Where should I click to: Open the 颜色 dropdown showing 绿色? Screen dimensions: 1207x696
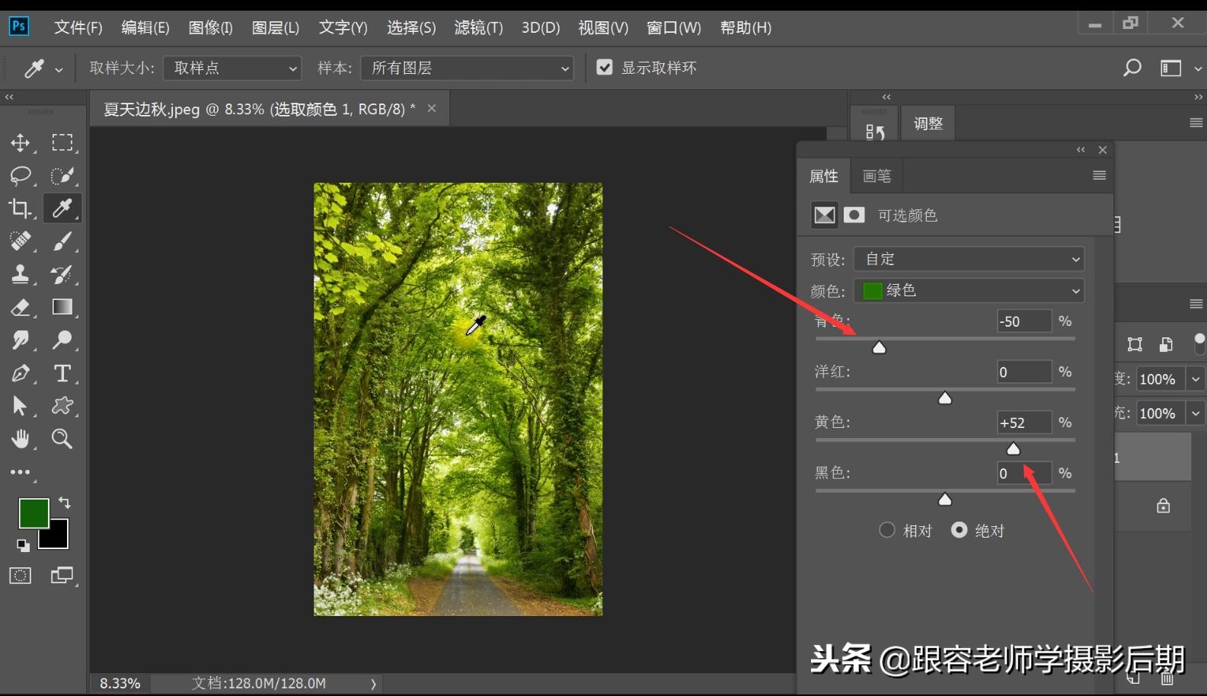(969, 290)
